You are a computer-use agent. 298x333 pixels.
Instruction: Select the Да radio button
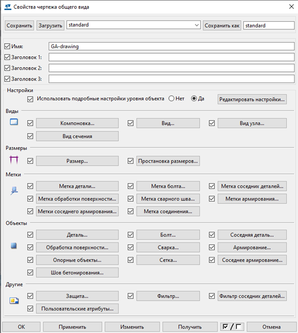194,99
